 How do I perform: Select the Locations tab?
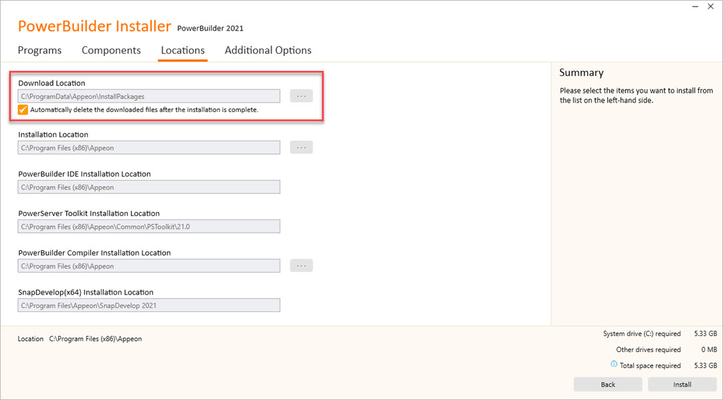(x=182, y=50)
